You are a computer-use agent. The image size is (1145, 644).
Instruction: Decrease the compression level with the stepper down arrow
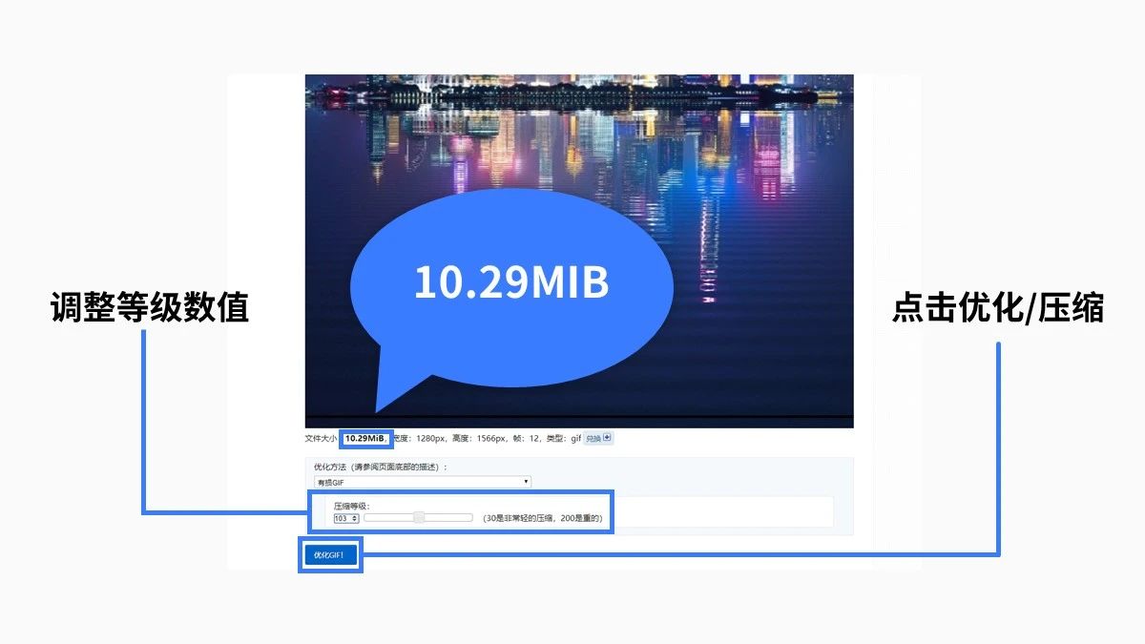click(354, 521)
